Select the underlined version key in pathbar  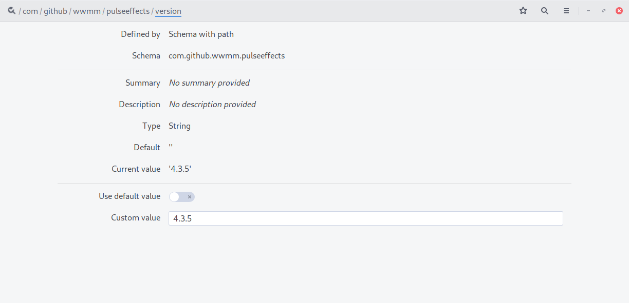168,11
